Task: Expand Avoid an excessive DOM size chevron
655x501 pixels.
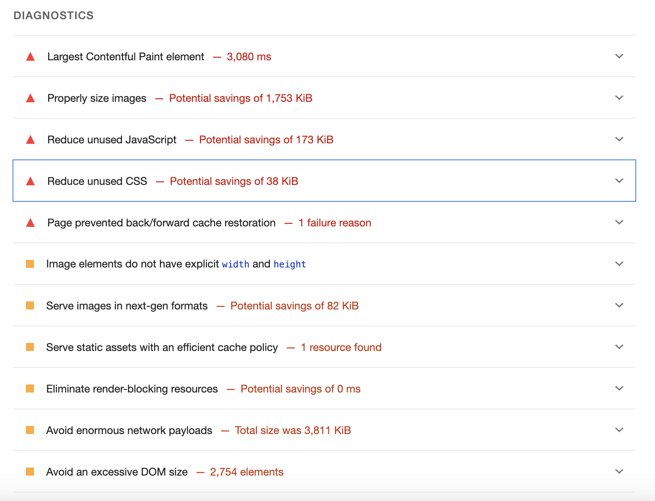Action: click(619, 472)
